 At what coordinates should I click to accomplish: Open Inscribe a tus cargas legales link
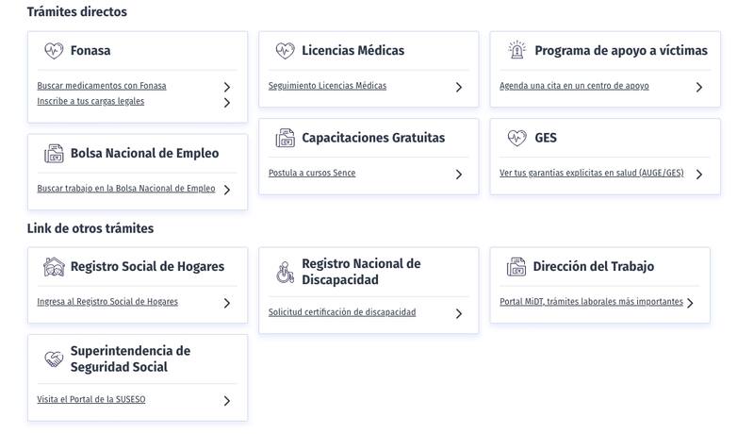[x=90, y=101]
